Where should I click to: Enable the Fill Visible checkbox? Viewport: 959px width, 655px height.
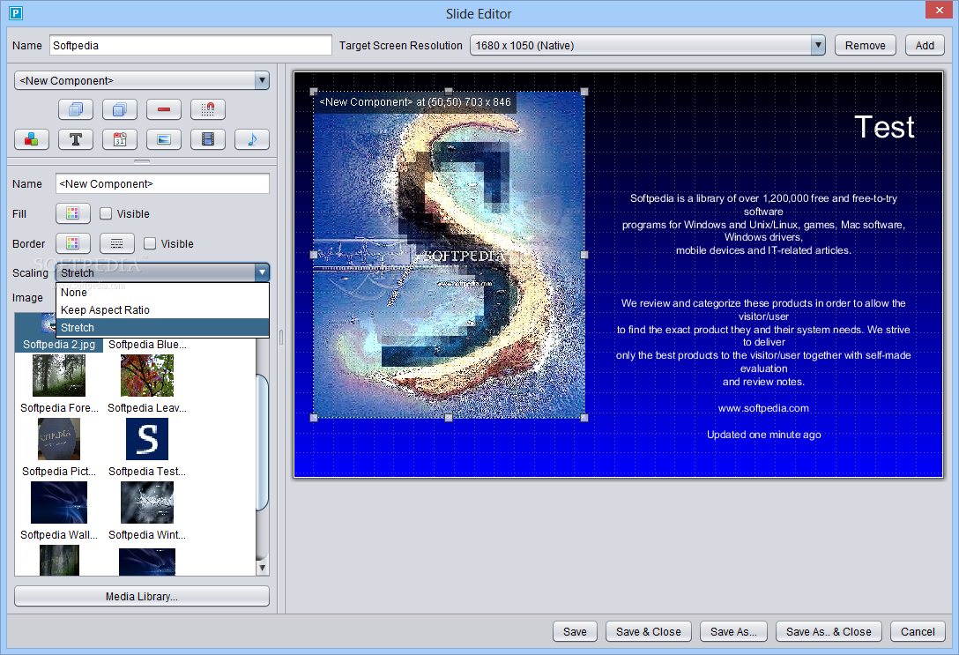point(106,213)
